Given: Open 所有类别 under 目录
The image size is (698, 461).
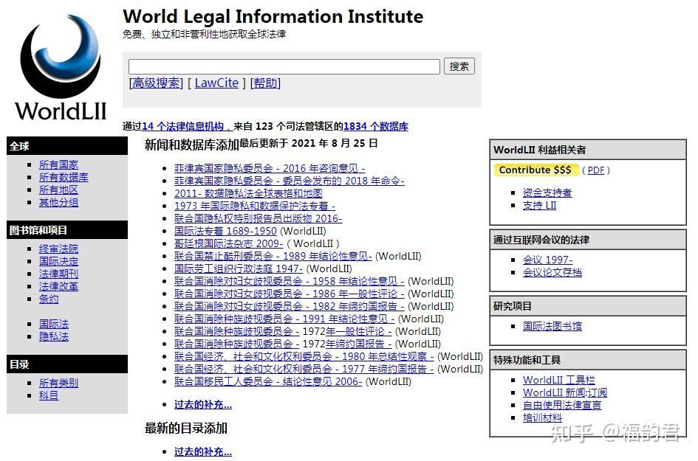Looking at the screenshot, I should (58, 383).
